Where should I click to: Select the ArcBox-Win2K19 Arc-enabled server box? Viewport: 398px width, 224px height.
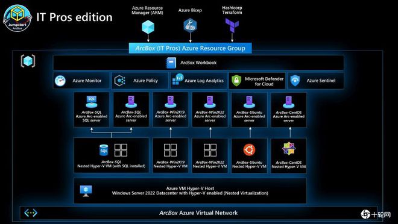tap(170, 110)
